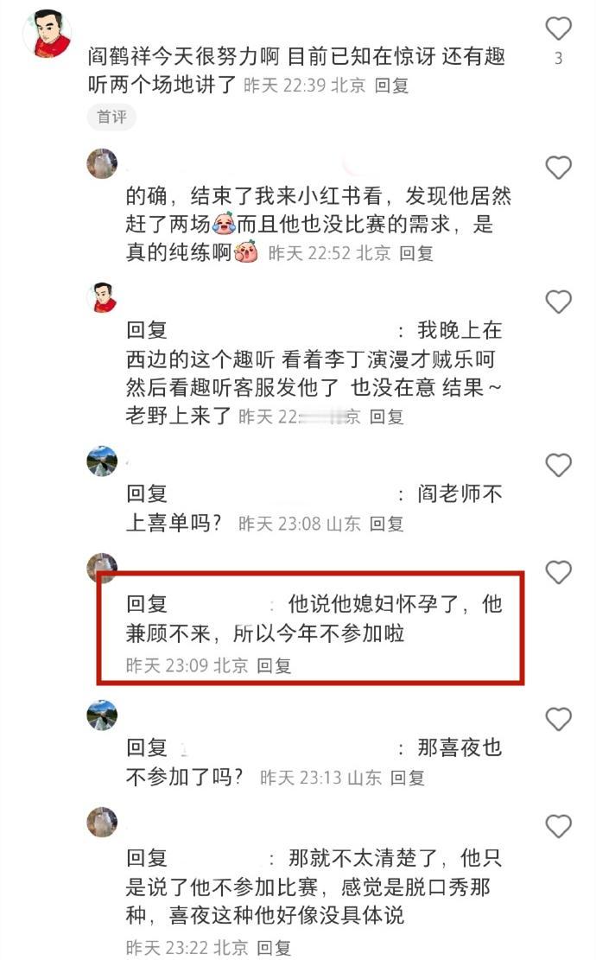Reply to the 22:52 北京 comment
Screen dimensions: 596x960
[x=416, y=253]
